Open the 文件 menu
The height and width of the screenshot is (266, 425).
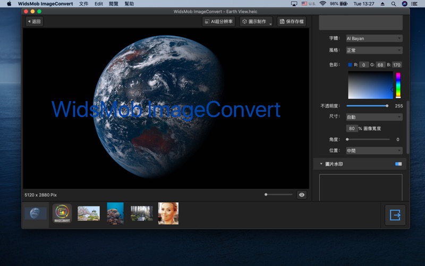pos(84,4)
